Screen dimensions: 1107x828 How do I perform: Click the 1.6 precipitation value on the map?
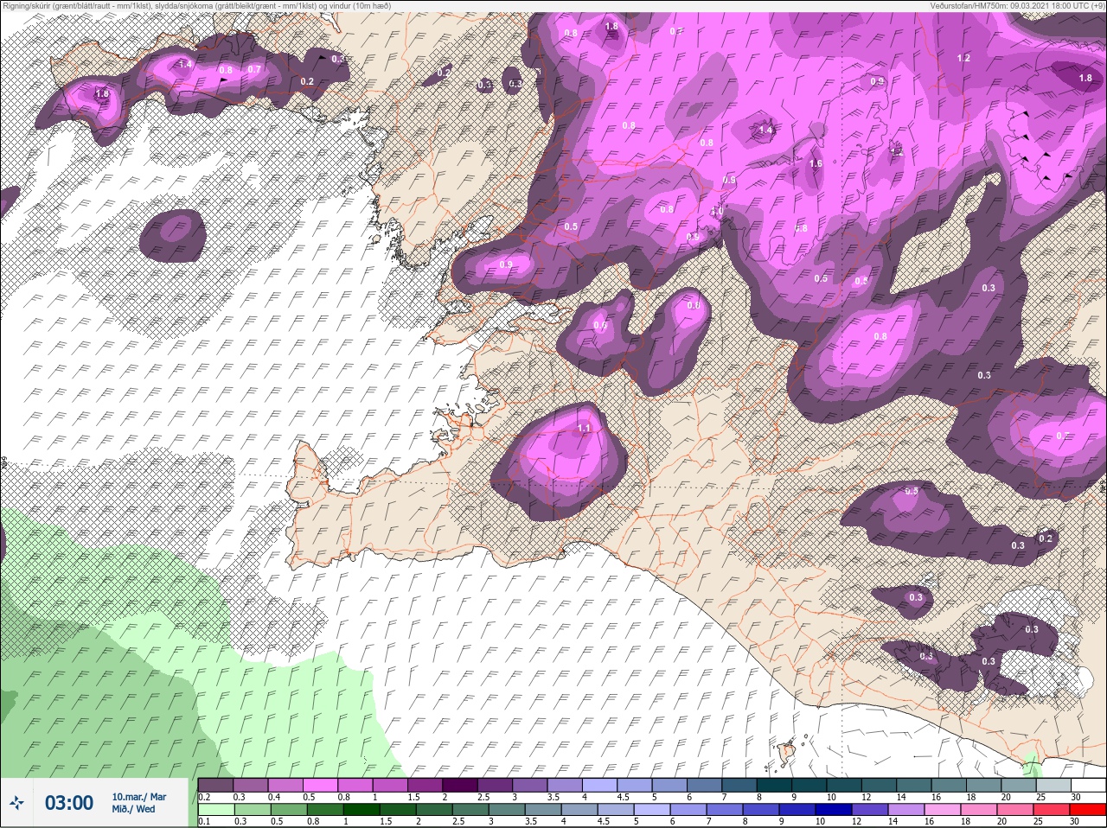816,163
